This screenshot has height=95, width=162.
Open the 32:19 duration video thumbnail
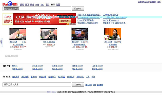49,34
